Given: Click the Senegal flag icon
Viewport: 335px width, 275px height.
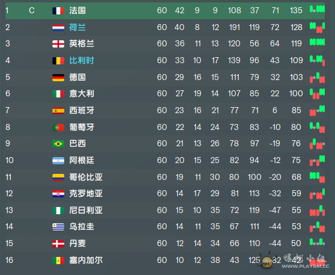Looking at the screenshot, I should [58, 261].
